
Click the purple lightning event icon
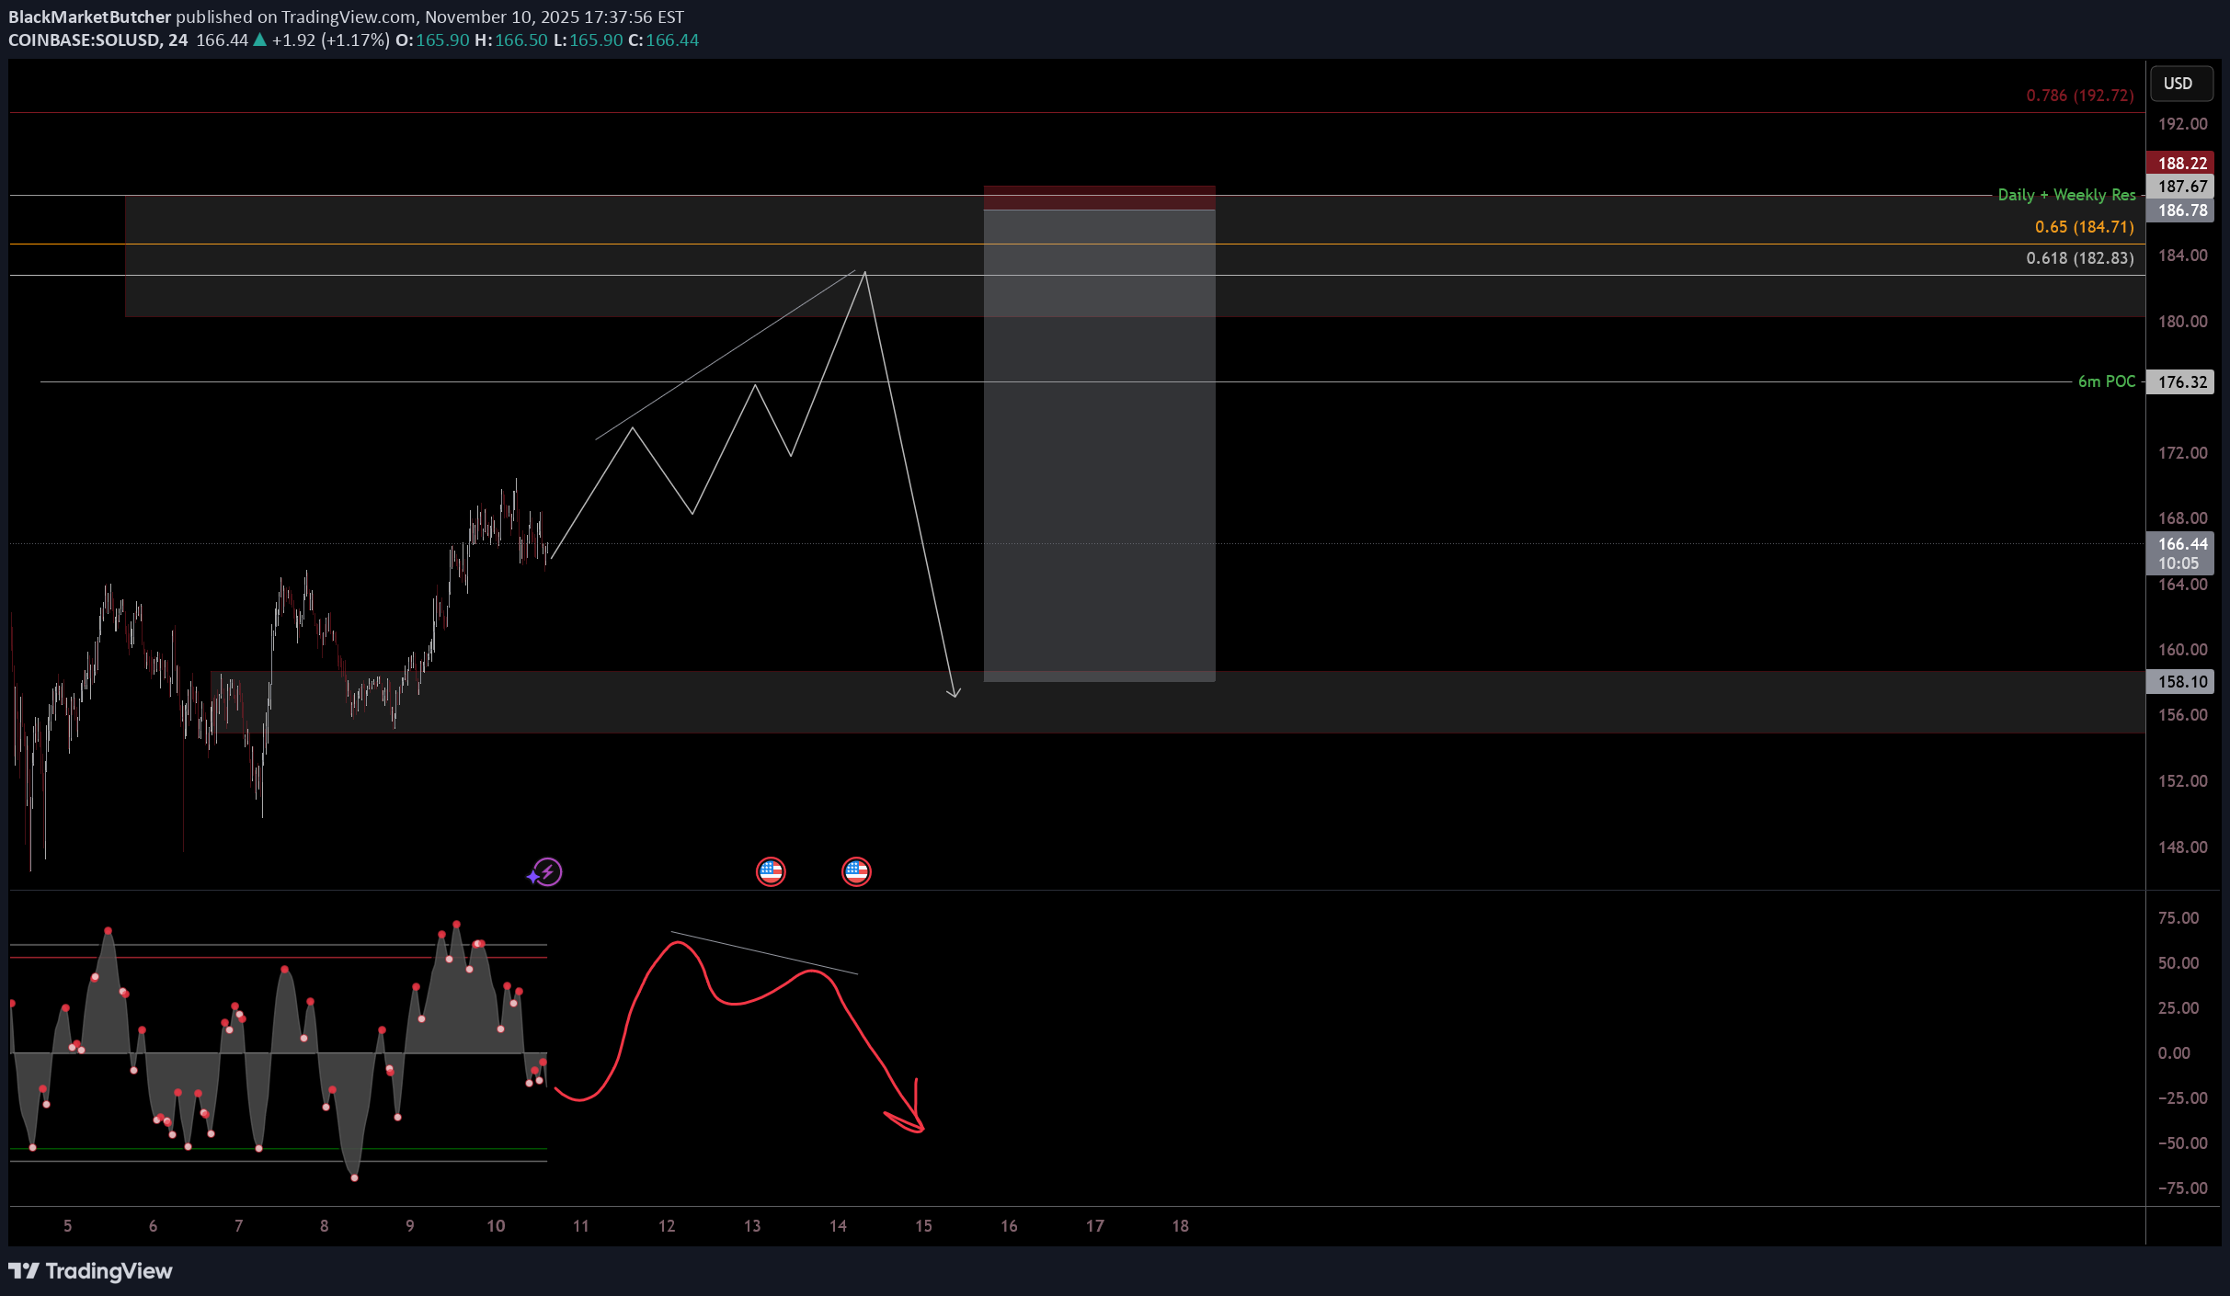pyautogui.click(x=547, y=870)
